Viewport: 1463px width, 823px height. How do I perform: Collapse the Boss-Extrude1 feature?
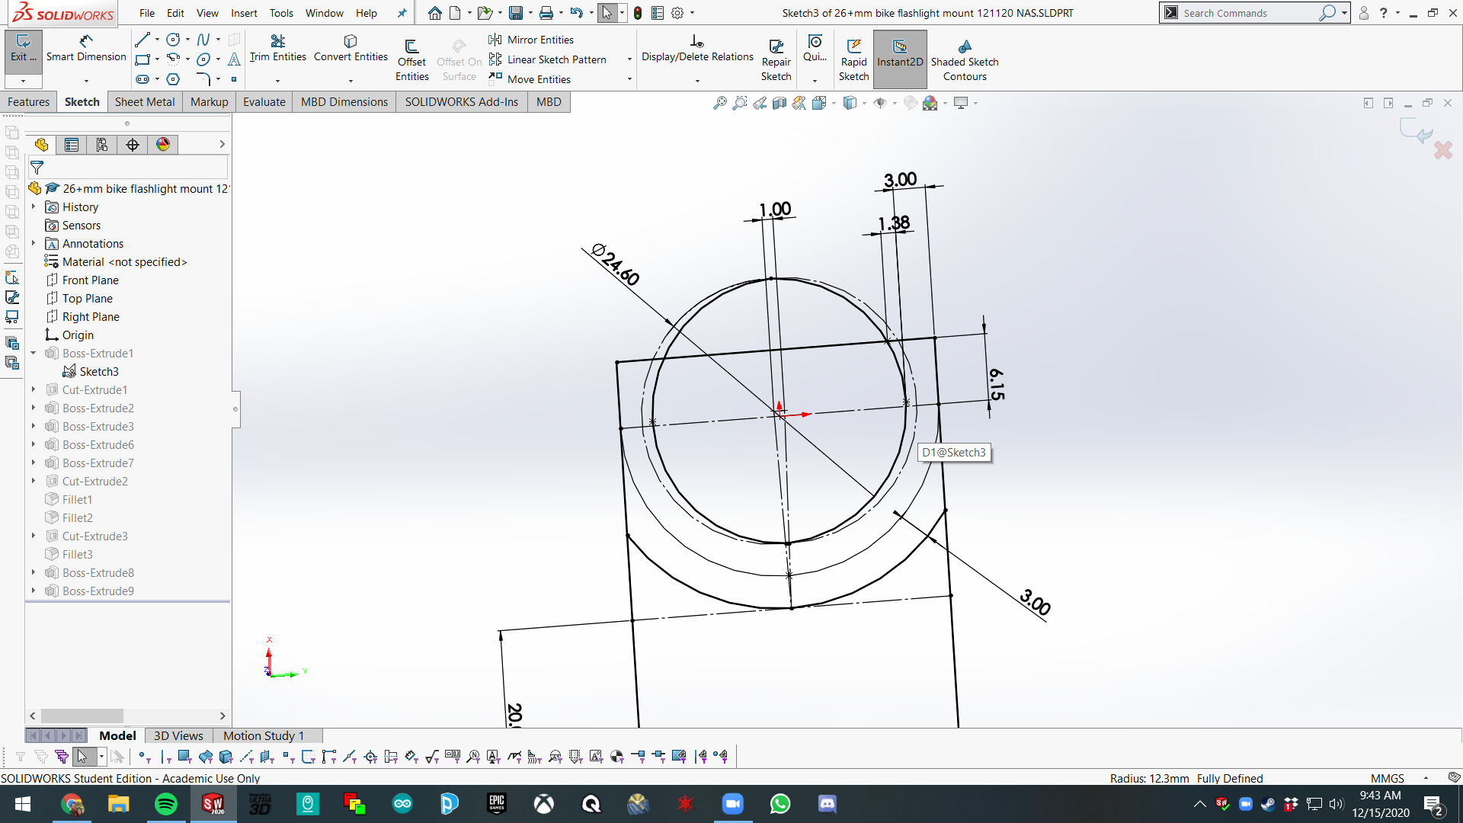[34, 353]
